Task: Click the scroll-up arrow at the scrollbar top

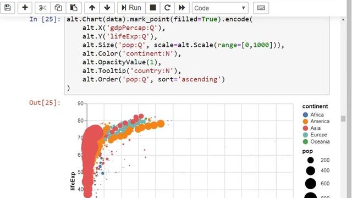Action: coord(343,20)
